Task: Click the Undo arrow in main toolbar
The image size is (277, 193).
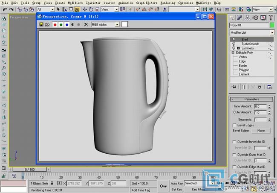Action: [x=5, y=9]
